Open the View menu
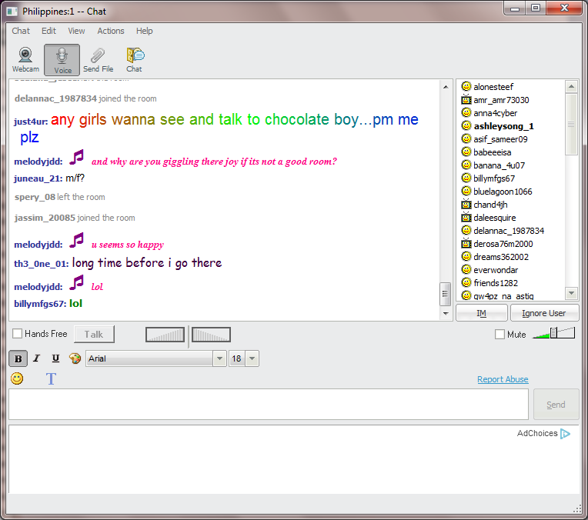Viewport: 588px width, 520px height. [x=76, y=31]
